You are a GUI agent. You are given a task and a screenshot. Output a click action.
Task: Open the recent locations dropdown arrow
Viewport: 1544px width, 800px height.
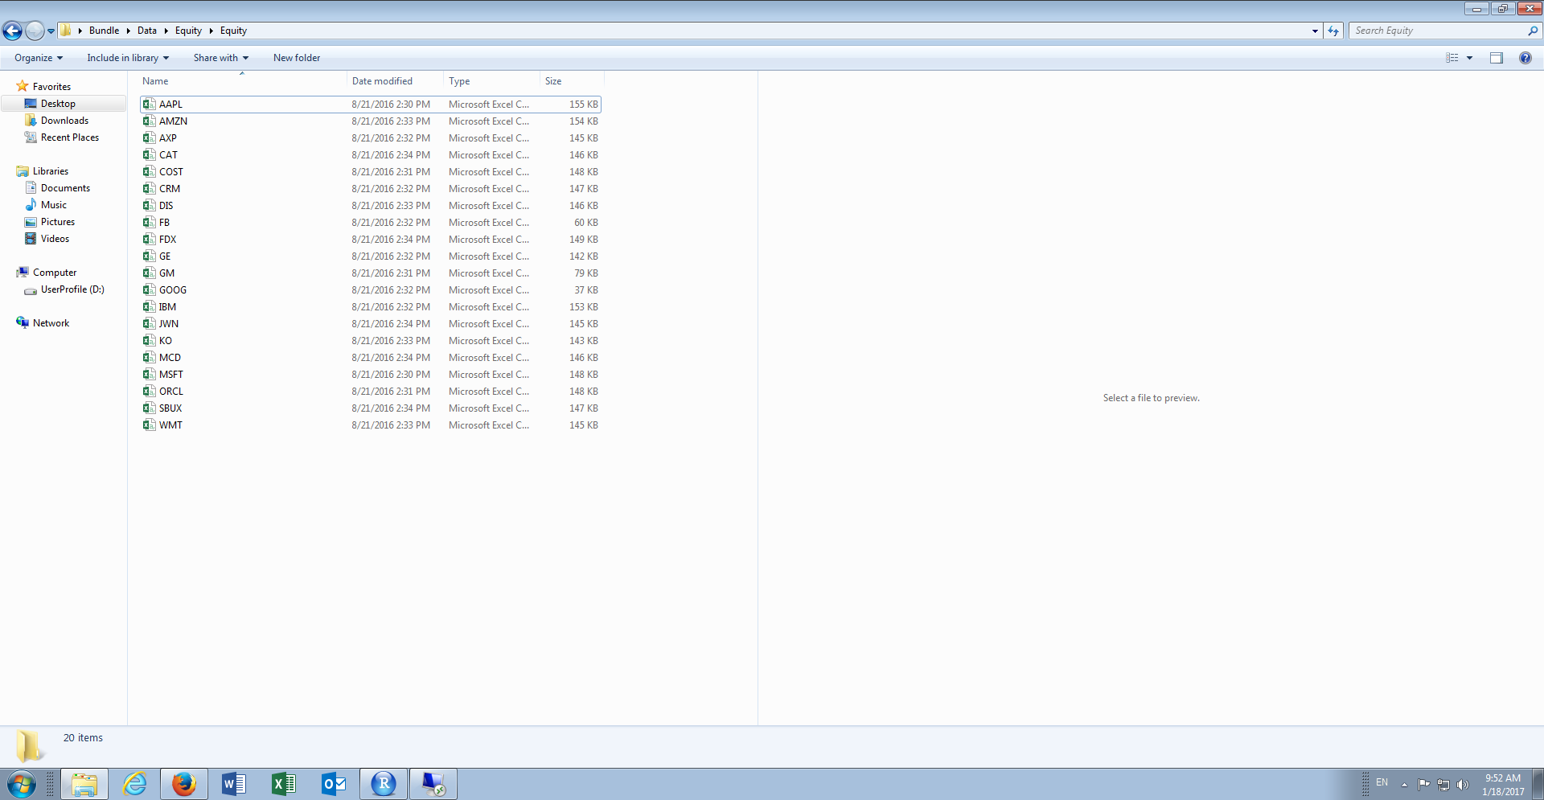tap(51, 31)
